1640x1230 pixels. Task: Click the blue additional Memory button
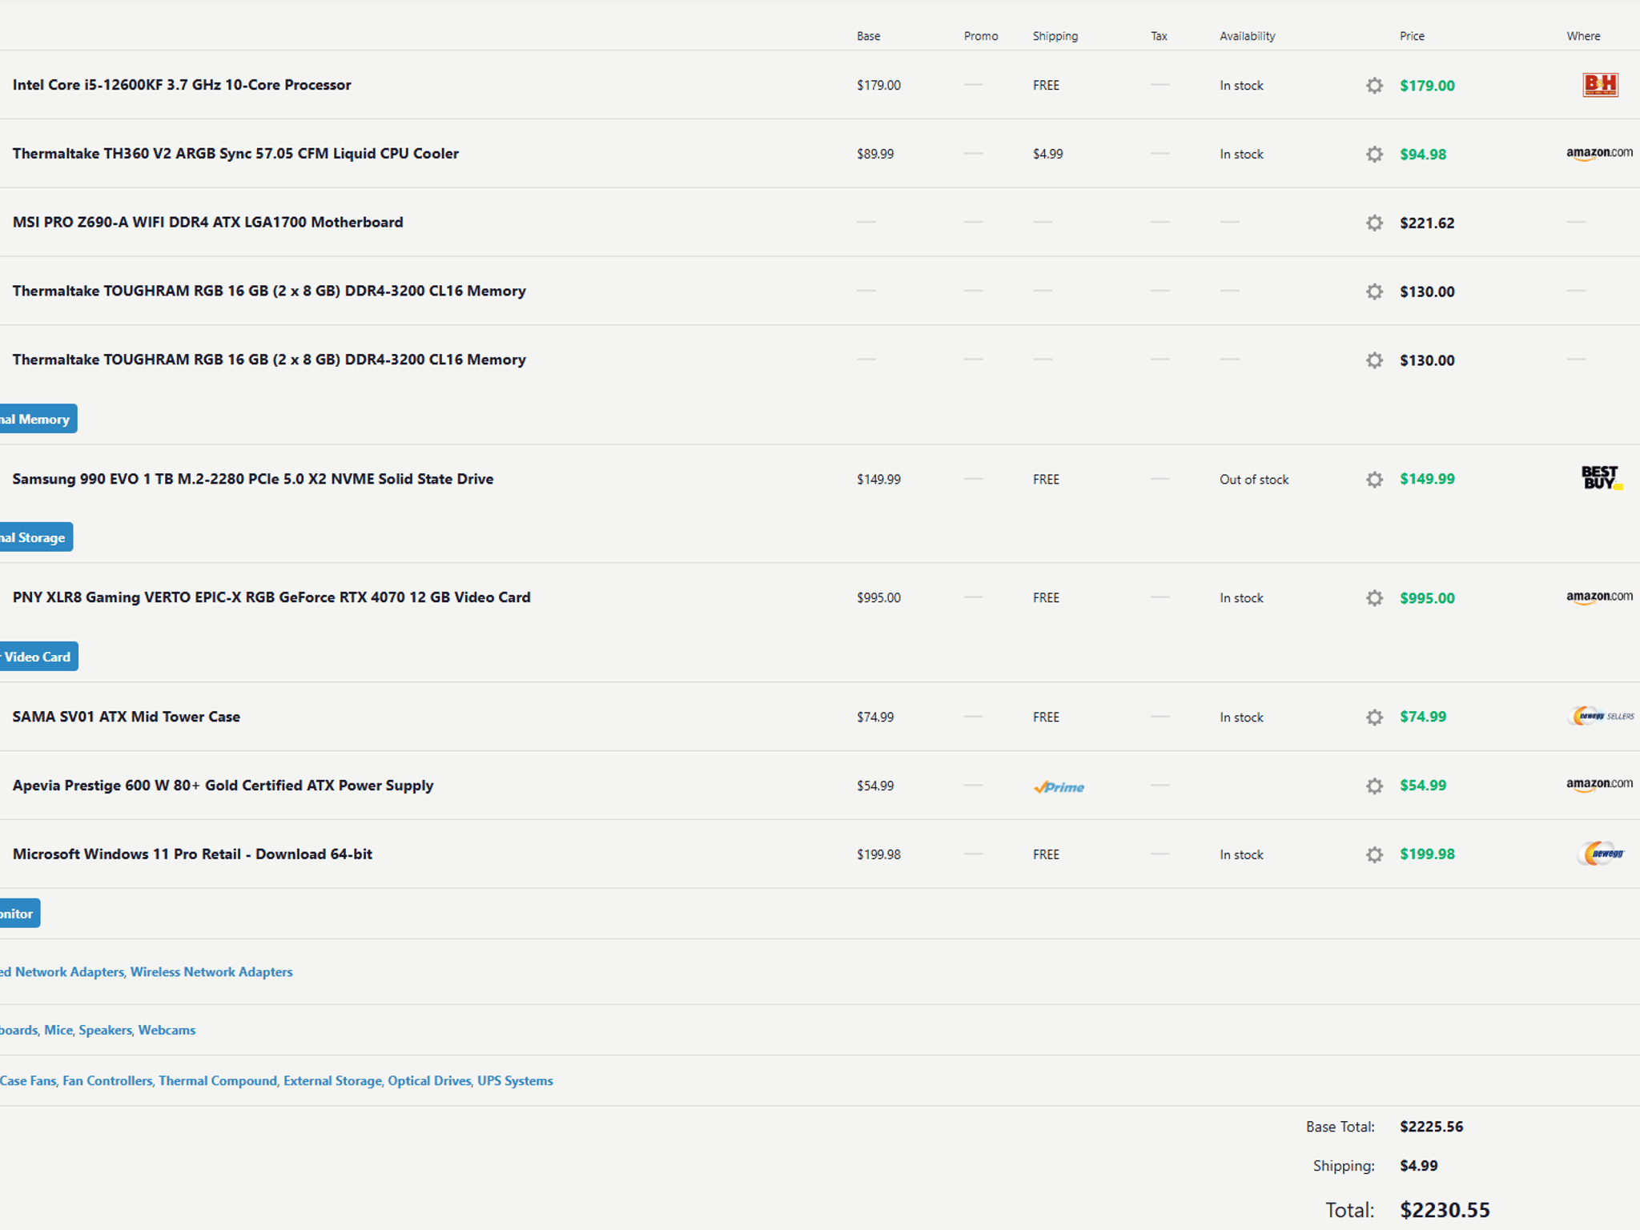(38, 419)
